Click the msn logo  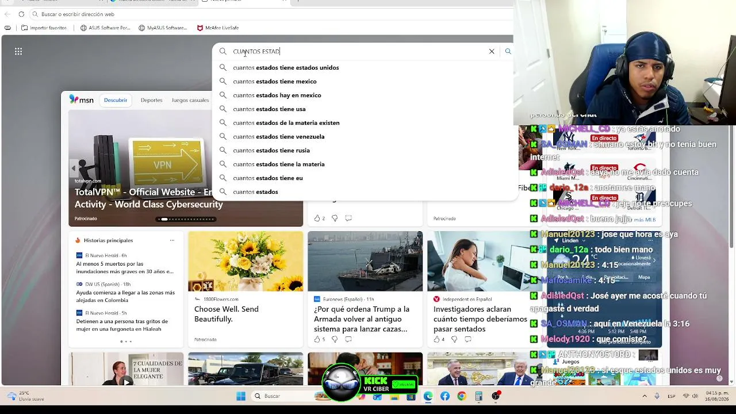point(81,99)
